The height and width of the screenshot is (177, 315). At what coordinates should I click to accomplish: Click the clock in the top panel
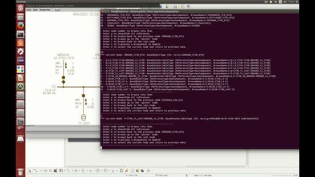[x=291, y=2]
